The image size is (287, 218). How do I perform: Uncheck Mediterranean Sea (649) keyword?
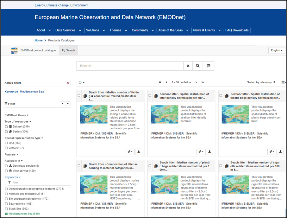click(x=6, y=214)
